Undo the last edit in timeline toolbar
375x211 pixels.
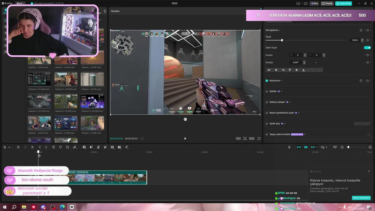coord(18,147)
